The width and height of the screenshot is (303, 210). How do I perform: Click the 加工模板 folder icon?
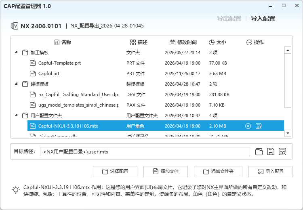(25, 52)
